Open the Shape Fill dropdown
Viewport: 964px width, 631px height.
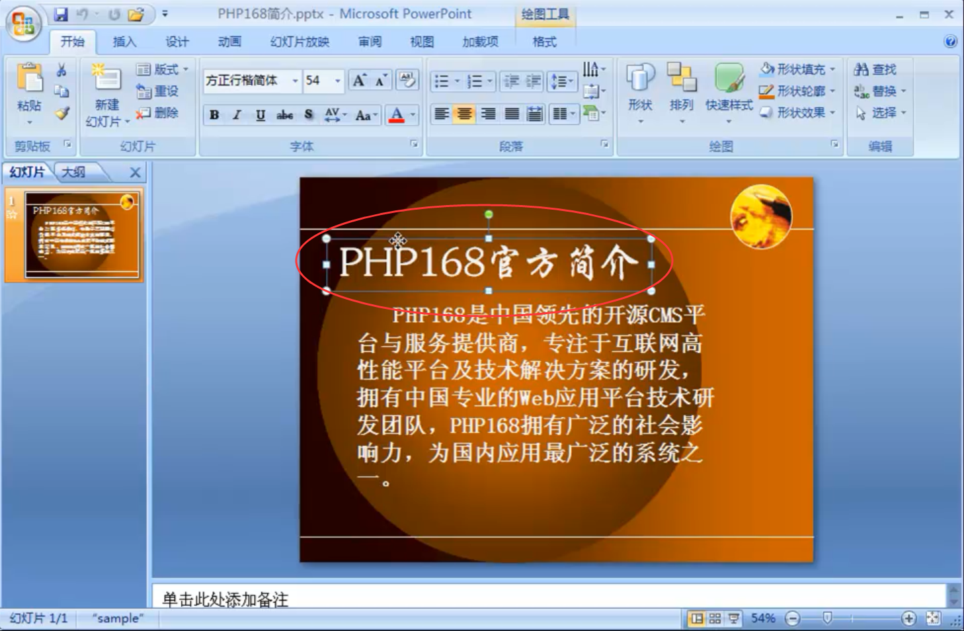797,67
